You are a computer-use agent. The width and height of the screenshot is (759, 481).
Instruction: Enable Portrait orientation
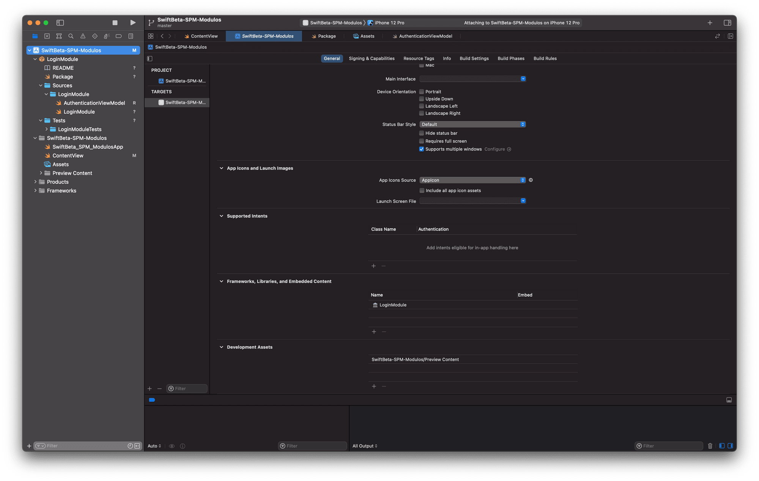coord(421,92)
